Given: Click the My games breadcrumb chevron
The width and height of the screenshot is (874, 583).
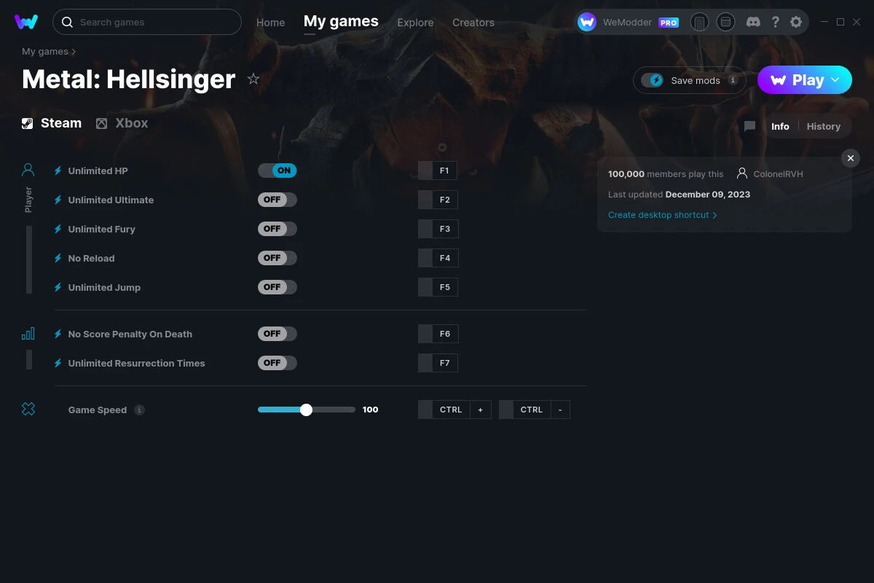Looking at the screenshot, I should click(74, 52).
